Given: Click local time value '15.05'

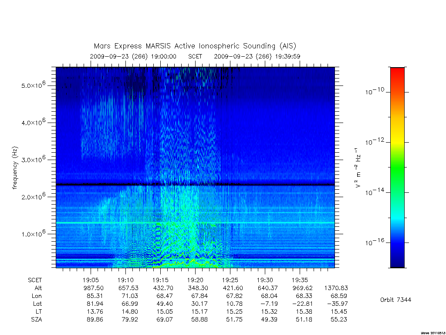Looking at the screenshot, I should [165, 311].
